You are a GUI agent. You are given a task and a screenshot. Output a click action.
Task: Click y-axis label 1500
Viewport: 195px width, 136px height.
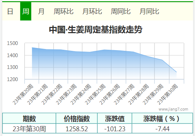pyautogui.click(x=13, y=43)
